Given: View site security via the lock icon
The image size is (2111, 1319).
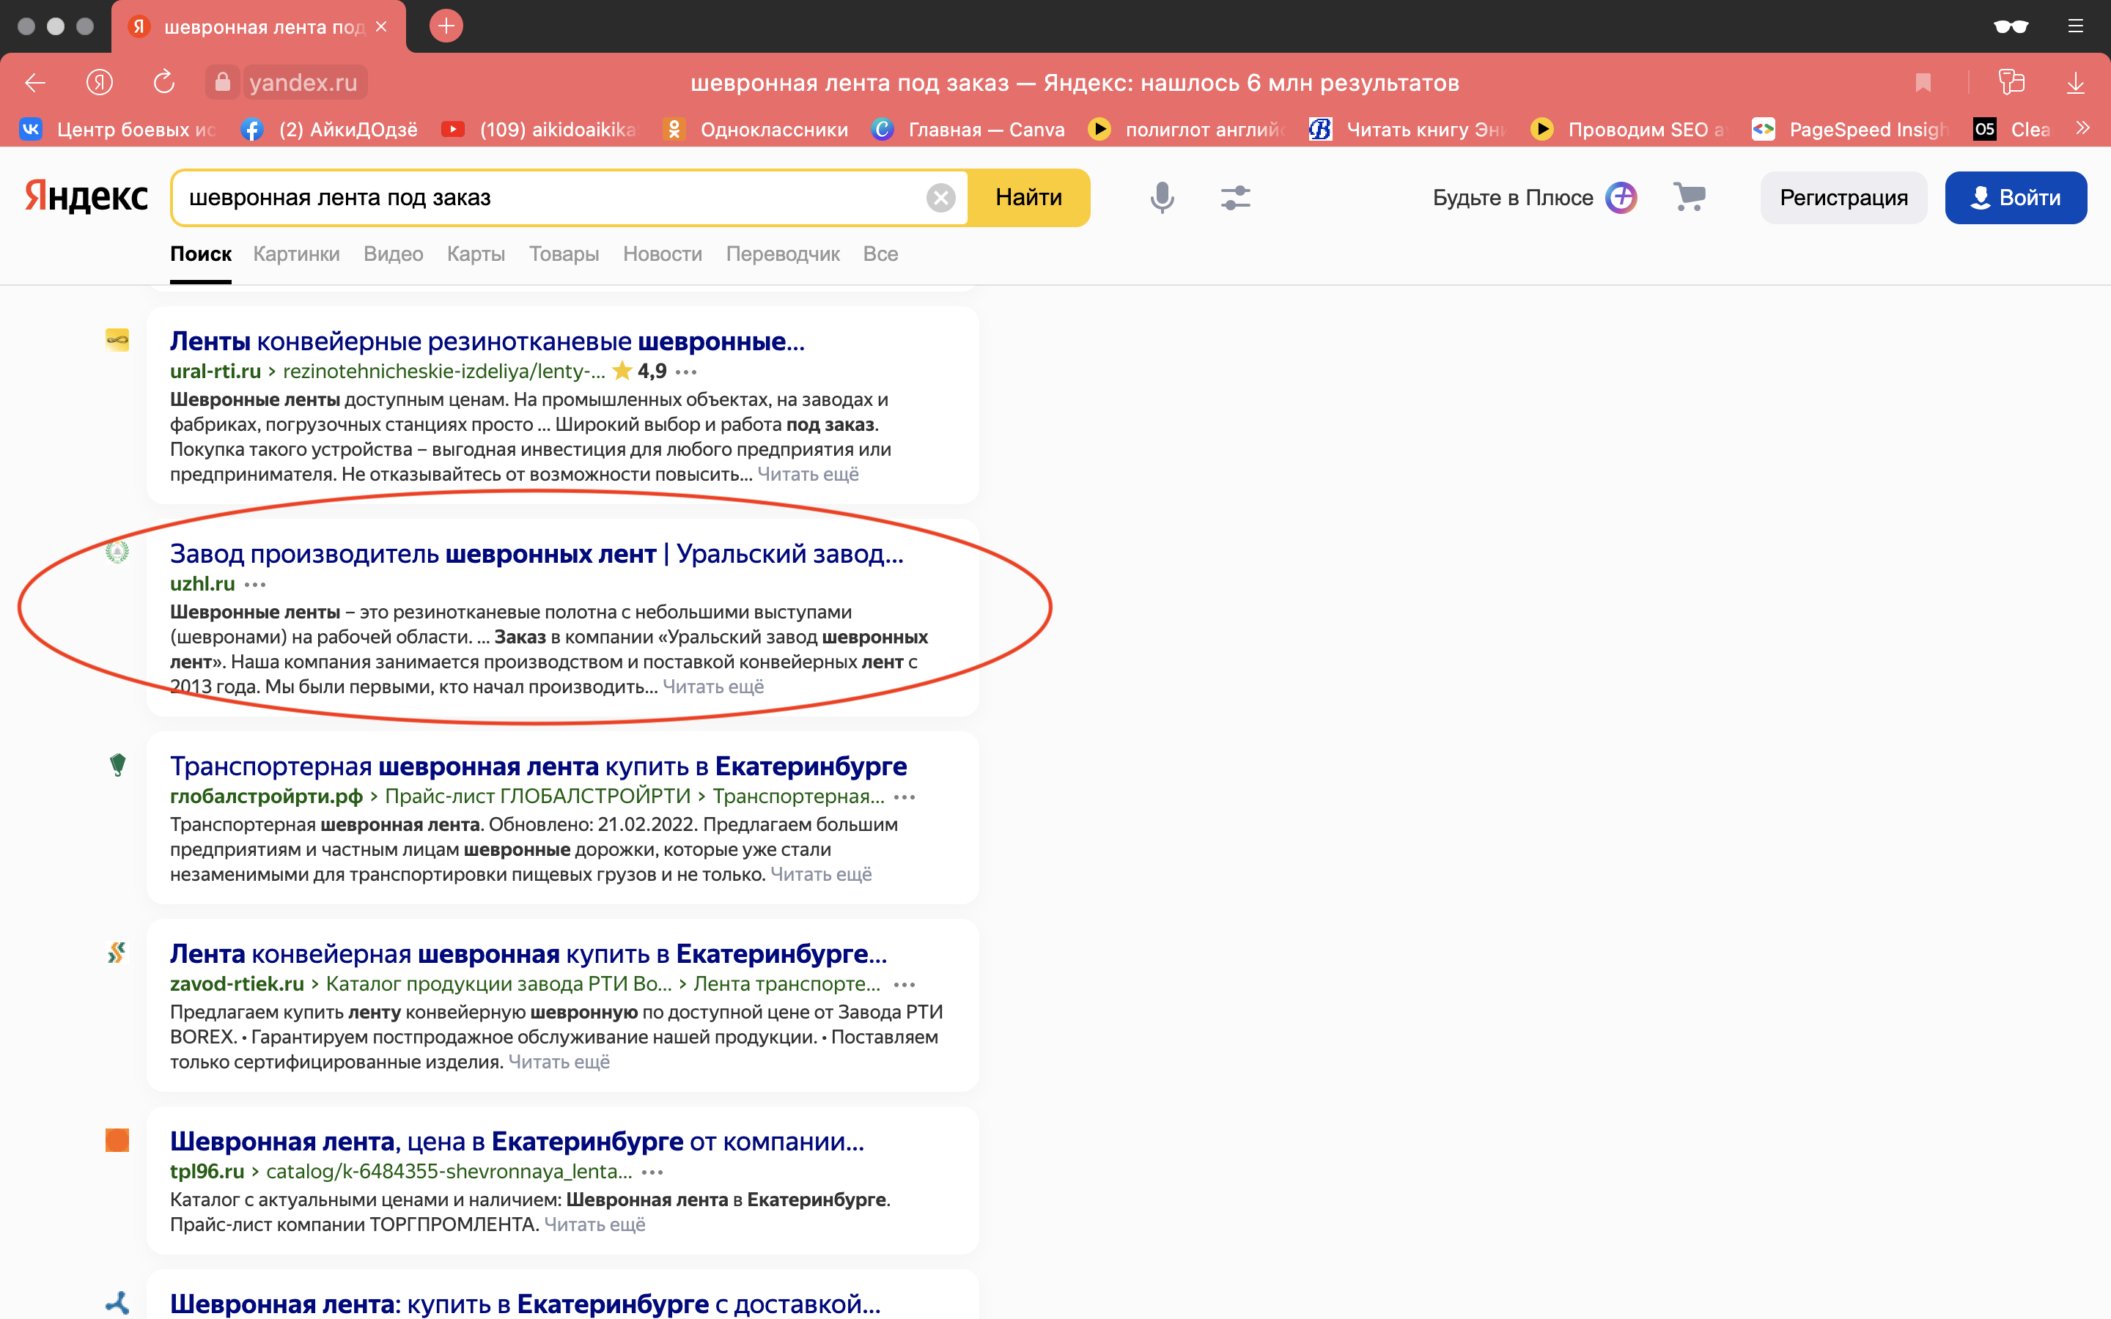Looking at the screenshot, I should tap(222, 82).
